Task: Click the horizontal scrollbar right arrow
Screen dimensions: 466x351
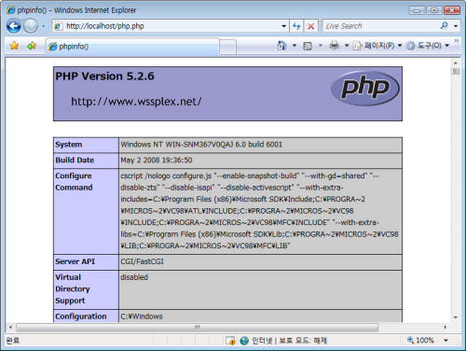Action: click(x=445, y=328)
